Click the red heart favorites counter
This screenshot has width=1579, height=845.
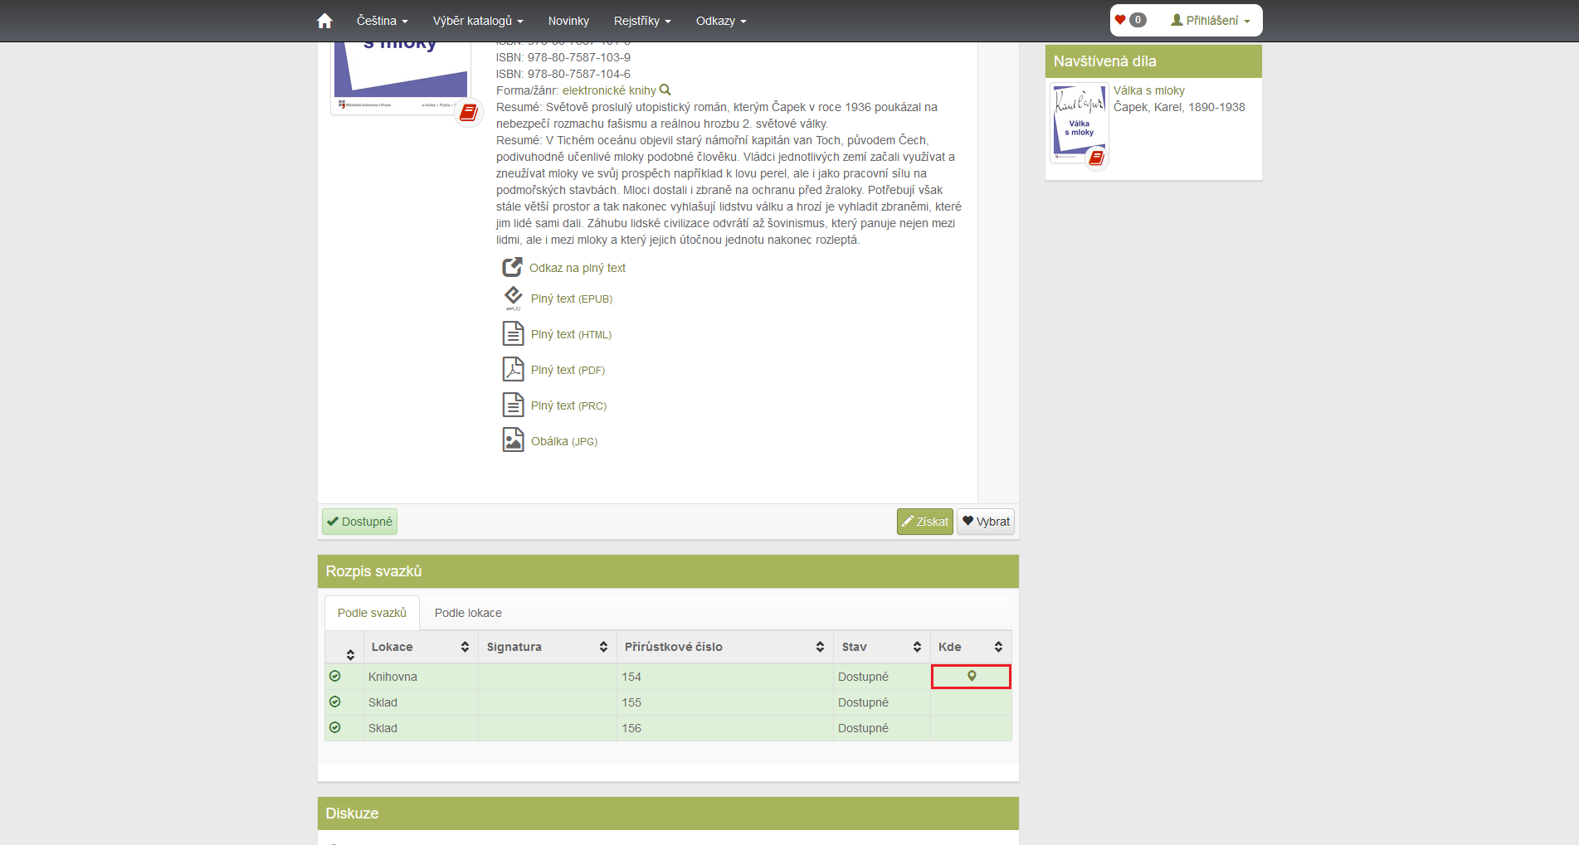[1129, 20]
